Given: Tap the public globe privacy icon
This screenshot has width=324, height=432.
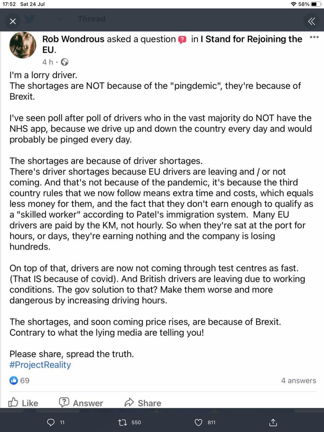Looking at the screenshot, I should 65,62.
